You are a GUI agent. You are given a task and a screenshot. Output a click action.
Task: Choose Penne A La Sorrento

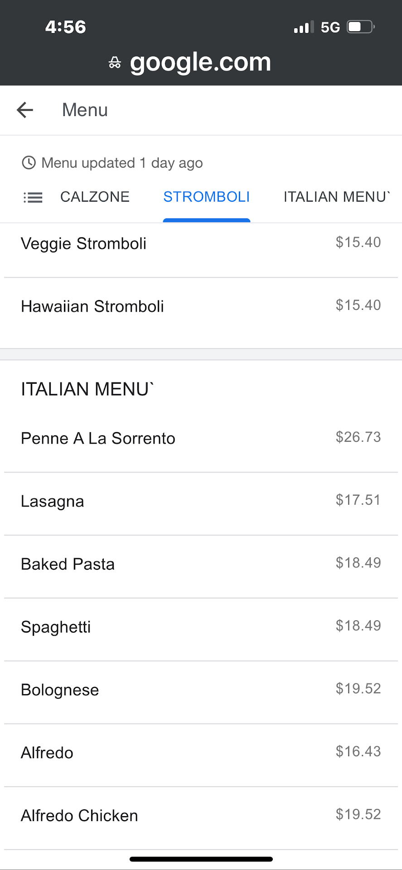pos(98,439)
